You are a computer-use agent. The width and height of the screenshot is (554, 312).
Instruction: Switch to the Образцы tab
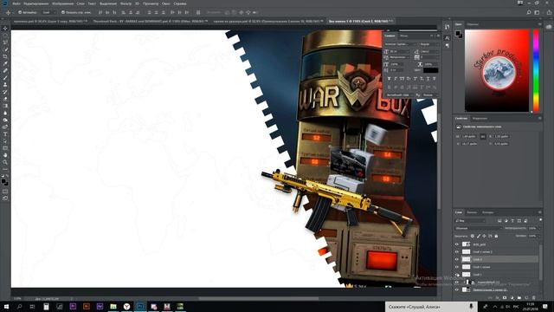(473, 24)
